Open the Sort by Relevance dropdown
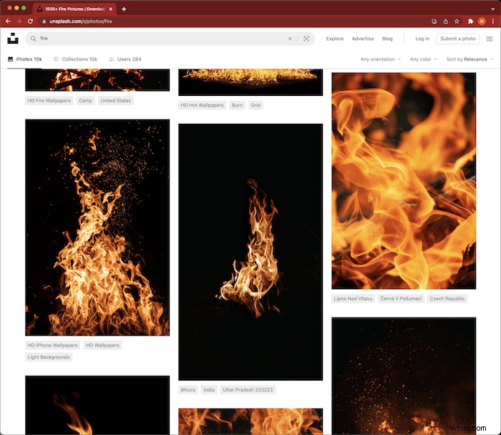This screenshot has width=501, height=435. point(469,59)
